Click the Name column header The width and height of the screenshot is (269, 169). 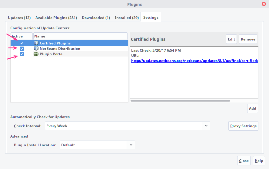point(80,36)
